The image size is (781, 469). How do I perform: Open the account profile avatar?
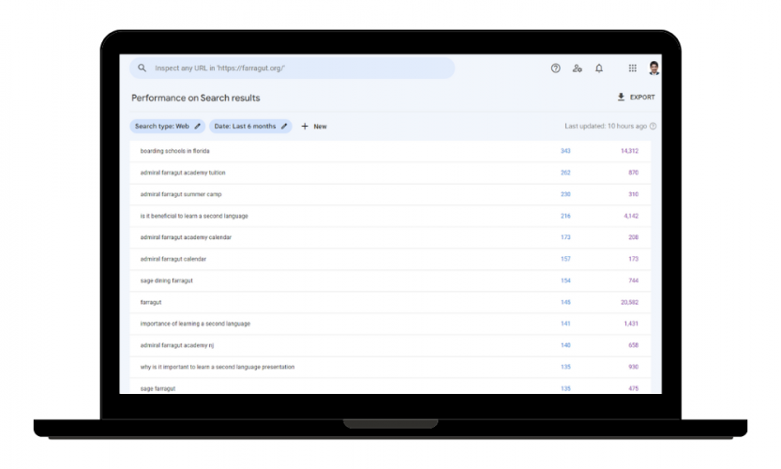[654, 68]
